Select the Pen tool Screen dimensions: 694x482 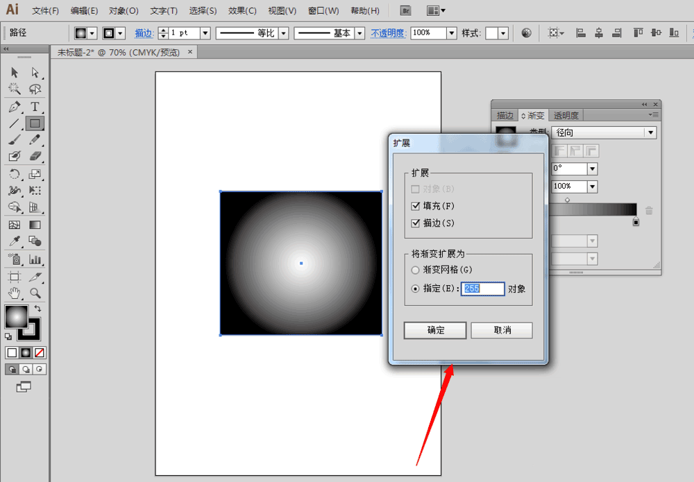pos(14,107)
